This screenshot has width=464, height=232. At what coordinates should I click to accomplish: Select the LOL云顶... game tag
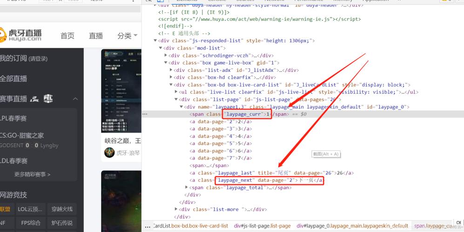30,209
